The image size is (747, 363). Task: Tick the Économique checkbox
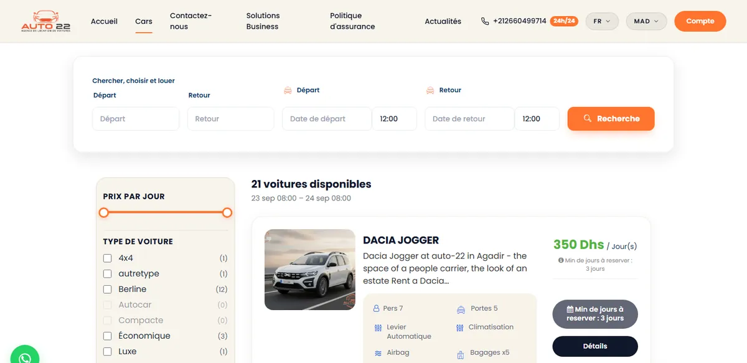click(x=107, y=336)
